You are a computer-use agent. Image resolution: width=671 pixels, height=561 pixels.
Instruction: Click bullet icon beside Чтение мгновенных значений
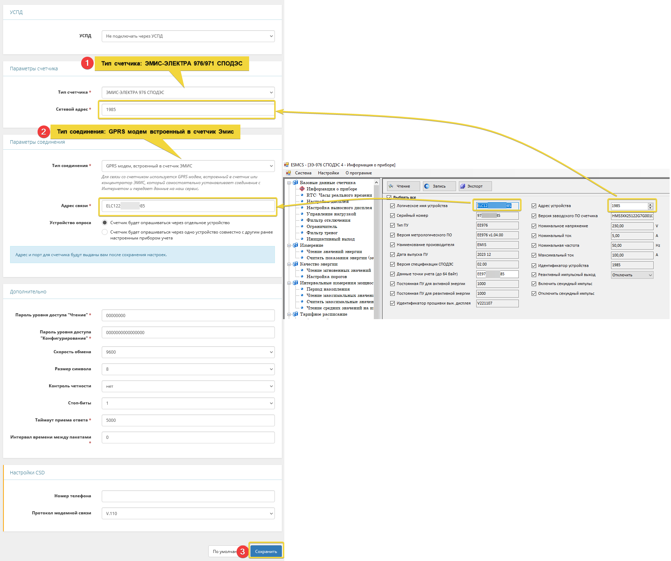302,270
